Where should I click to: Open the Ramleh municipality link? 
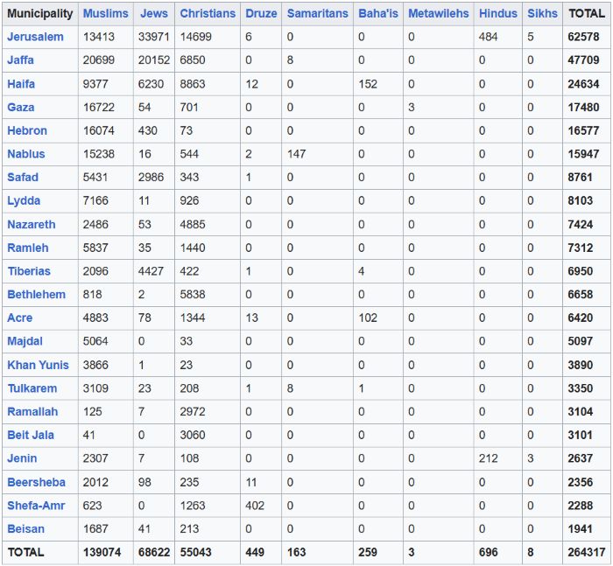[x=28, y=248]
